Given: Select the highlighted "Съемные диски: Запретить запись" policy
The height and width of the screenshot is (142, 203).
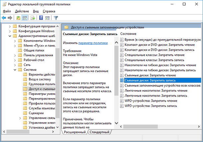Looking at the screenshot, I should (x=162, y=80).
